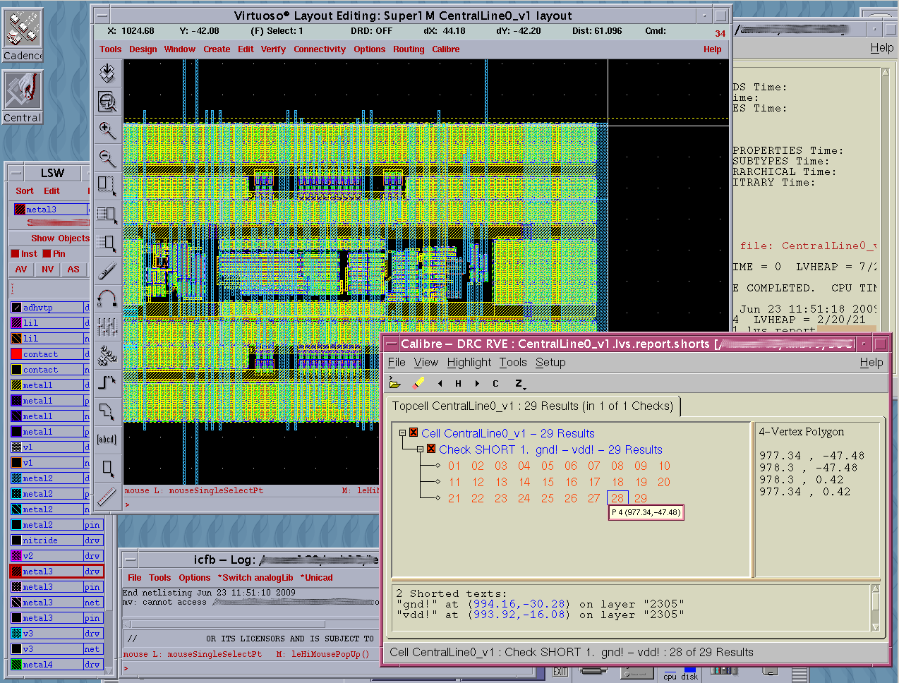This screenshot has width=899, height=683.
Task: Collapse the Check SHORT 1 tree node
Action: coord(420,449)
